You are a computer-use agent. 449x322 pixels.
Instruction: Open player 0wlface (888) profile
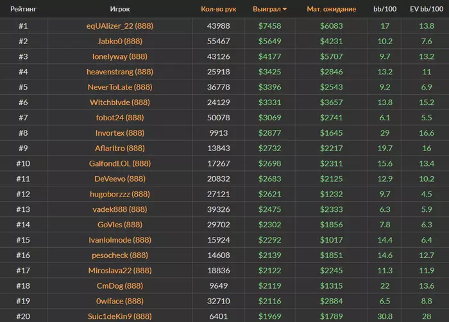click(120, 301)
